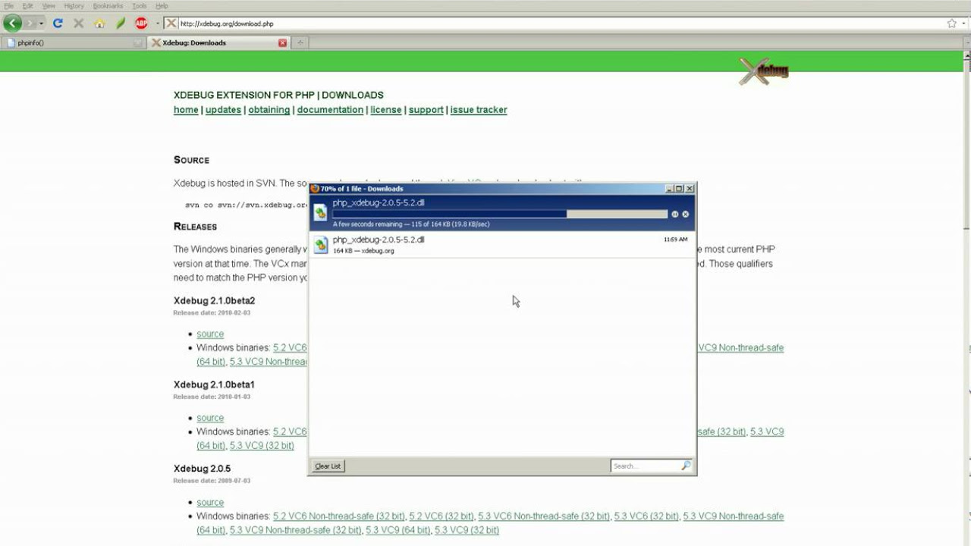Download Xdebug 2.0.5 5.3 VC9 (64 bit)
The height and width of the screenshot is (546, 971).
(398, 530)
